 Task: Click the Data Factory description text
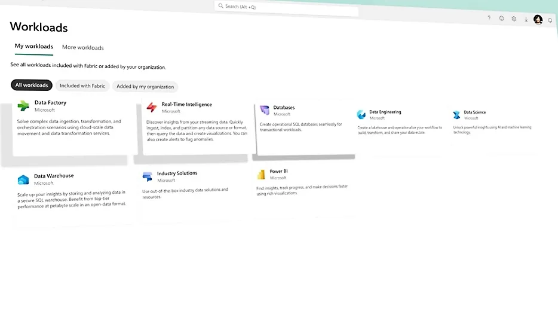point(69,127)
